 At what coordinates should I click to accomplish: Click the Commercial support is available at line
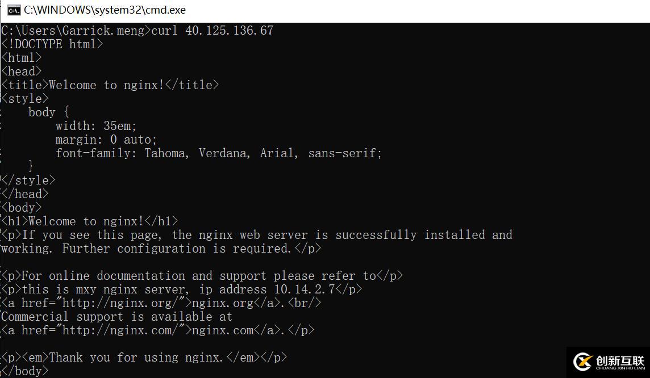click(x=116, y=317)
